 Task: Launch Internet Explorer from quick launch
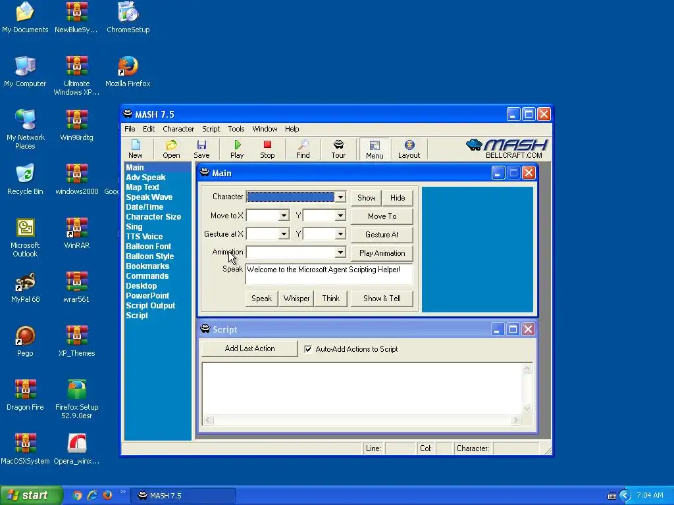tap(92, 495)
